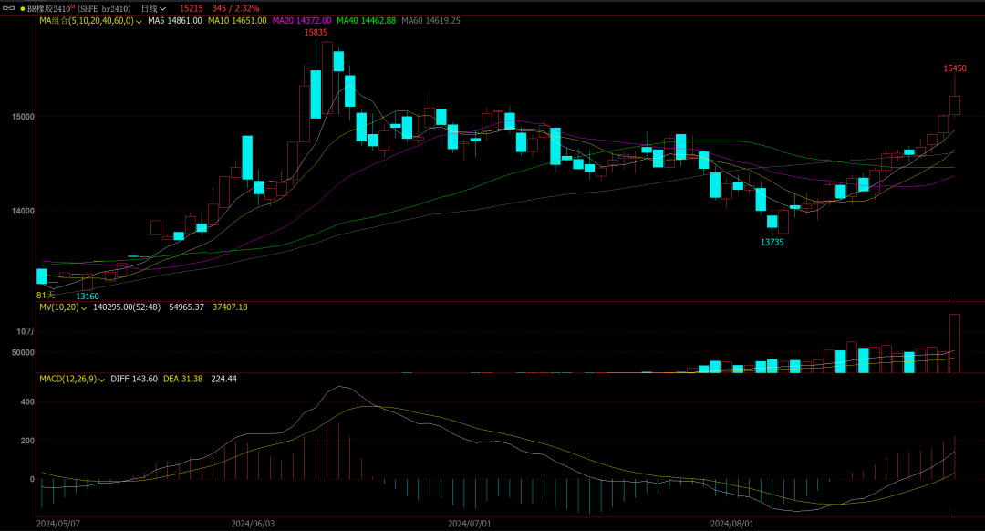The height and width of the screenshot is (531, 985).
Task: Click the MV value 54965.37
Action: 187,307
